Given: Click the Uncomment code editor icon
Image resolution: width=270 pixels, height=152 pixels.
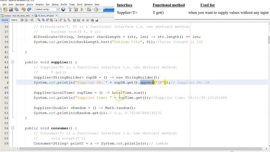Looking at the screenshot, I should (x=97, y=20).
